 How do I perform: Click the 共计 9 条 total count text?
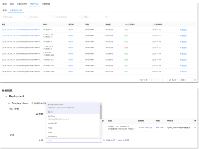[x=144, y=80]
